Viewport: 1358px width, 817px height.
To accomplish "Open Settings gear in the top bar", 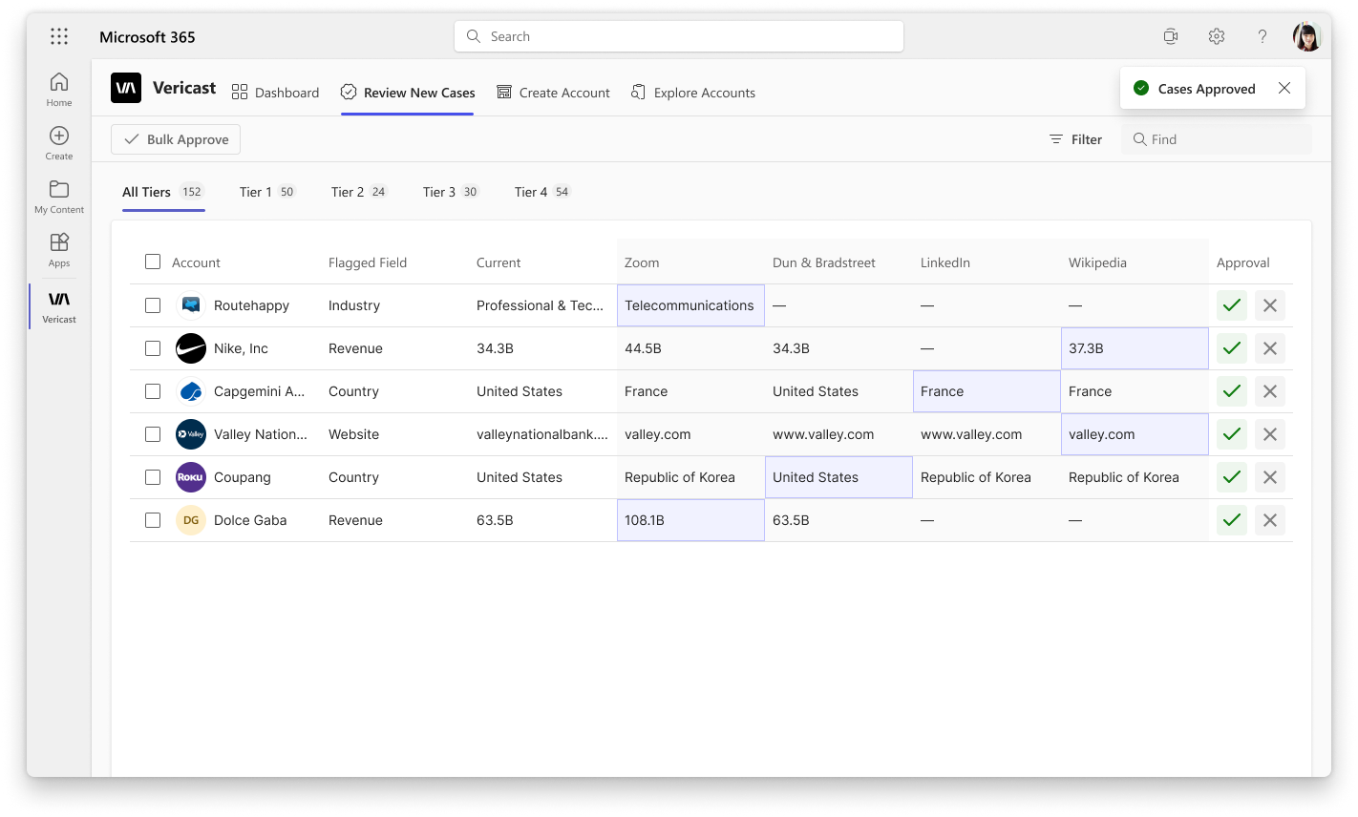I will point(1216,36).
